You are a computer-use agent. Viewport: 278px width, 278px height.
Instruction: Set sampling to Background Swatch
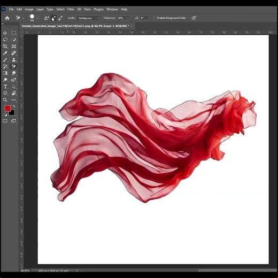click(60, 18)
